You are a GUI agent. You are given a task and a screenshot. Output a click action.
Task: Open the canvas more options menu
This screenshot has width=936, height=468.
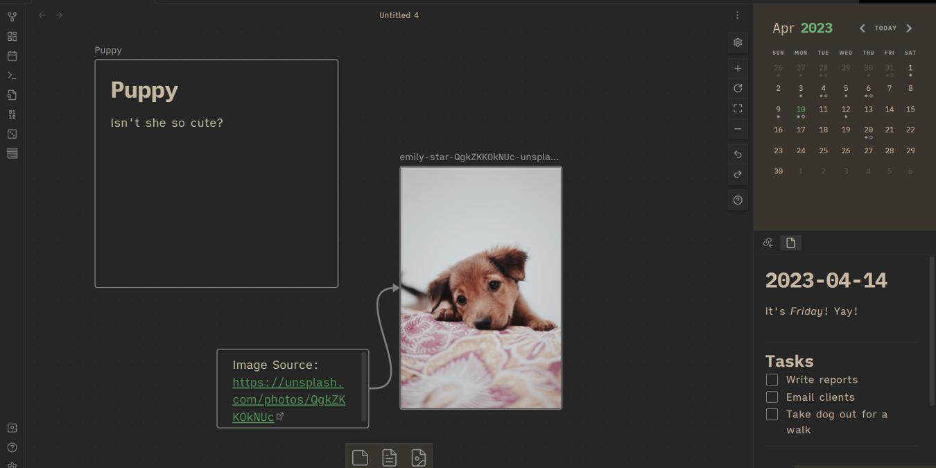737,15
